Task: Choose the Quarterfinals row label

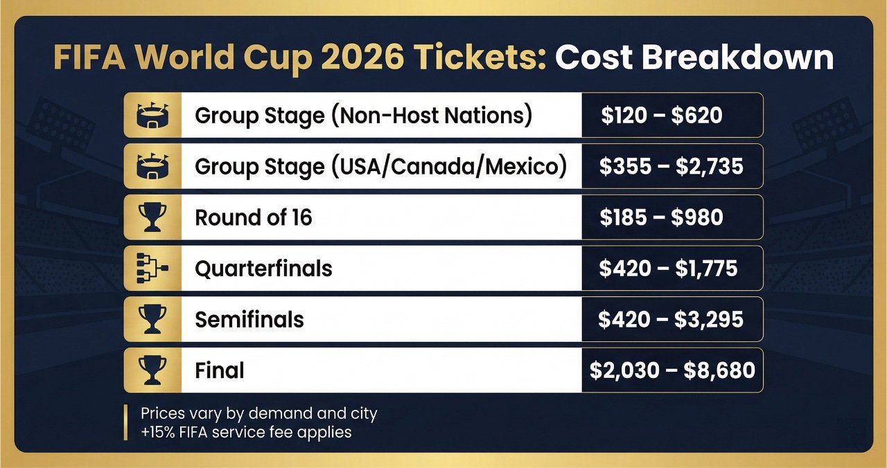Action: [x=263, y=269]
